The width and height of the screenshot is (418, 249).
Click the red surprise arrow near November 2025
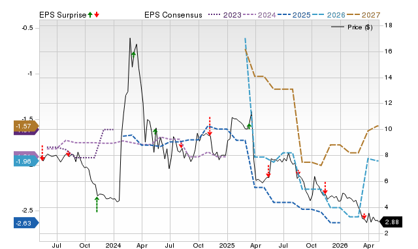pos(325,188)
